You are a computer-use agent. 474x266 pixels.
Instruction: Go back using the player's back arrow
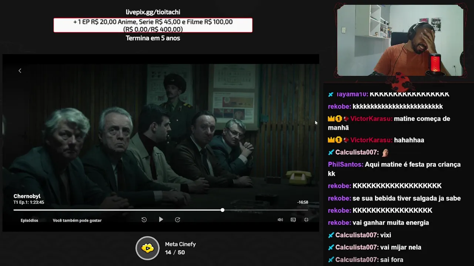point(20,71)
